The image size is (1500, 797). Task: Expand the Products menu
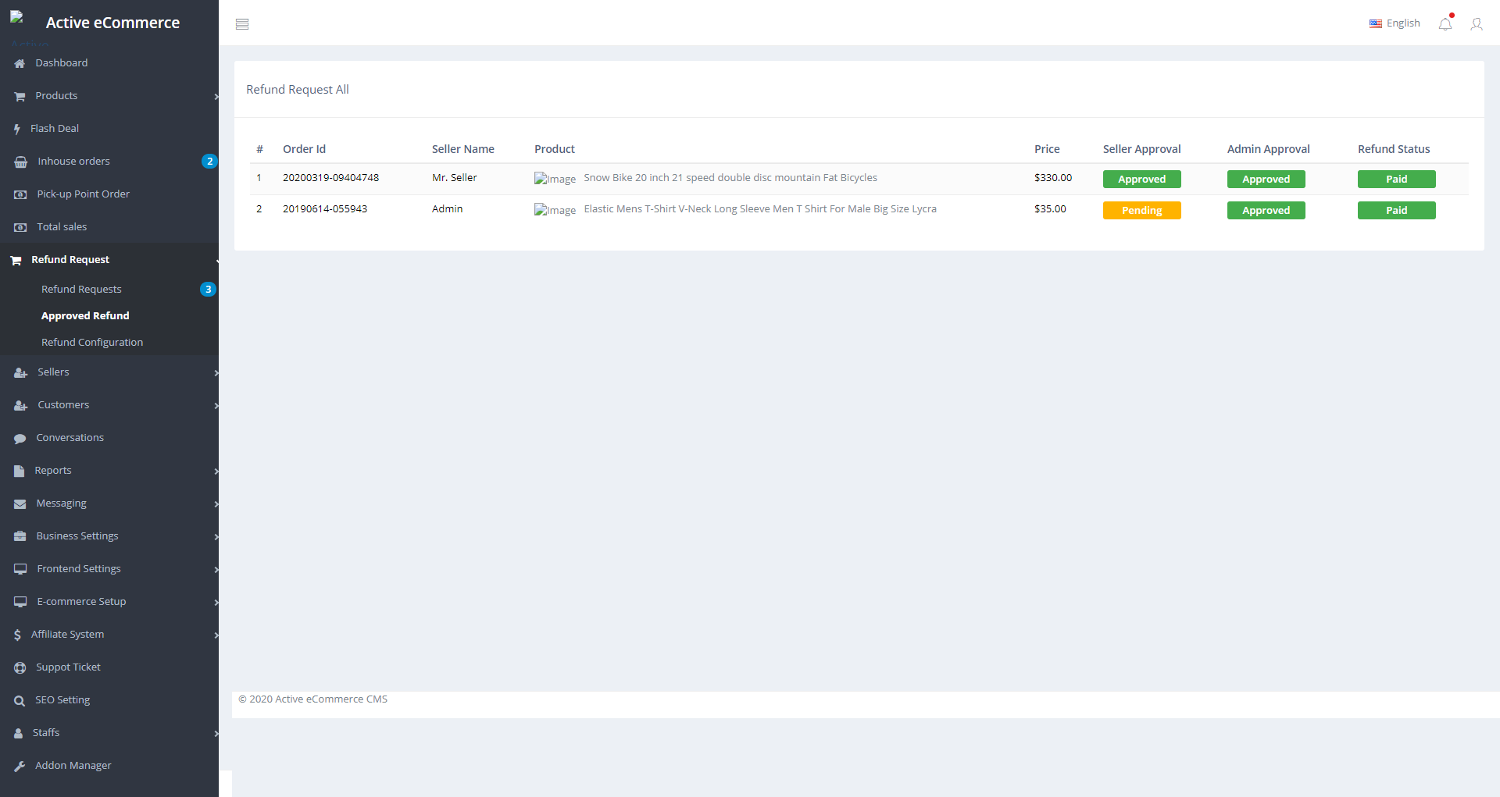(56, 96)
